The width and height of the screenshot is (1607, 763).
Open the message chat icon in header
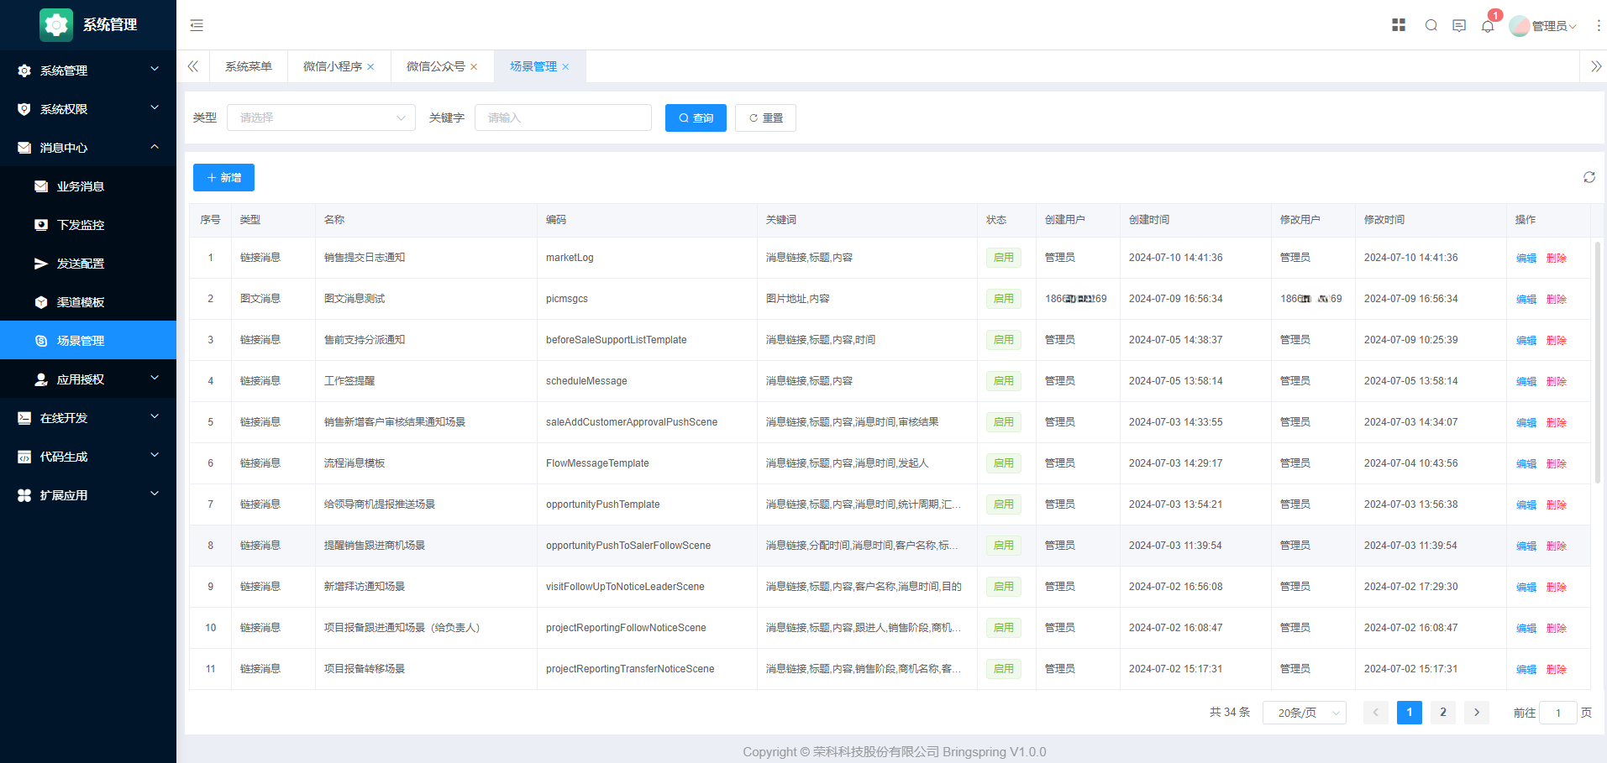pos(1459,26)
